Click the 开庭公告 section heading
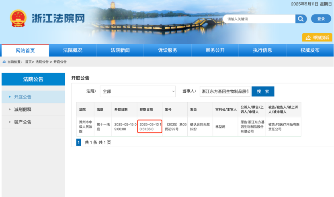 [80, 78]
